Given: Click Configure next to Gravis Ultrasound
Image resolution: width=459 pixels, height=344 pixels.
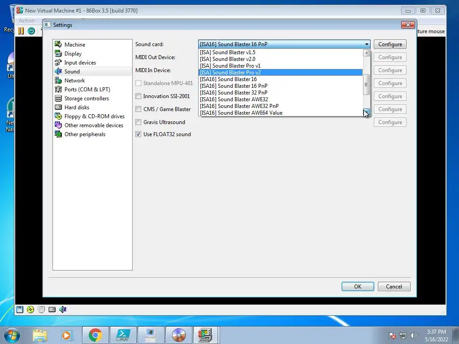Looking at the screenshot, I should tap(390, 122).
